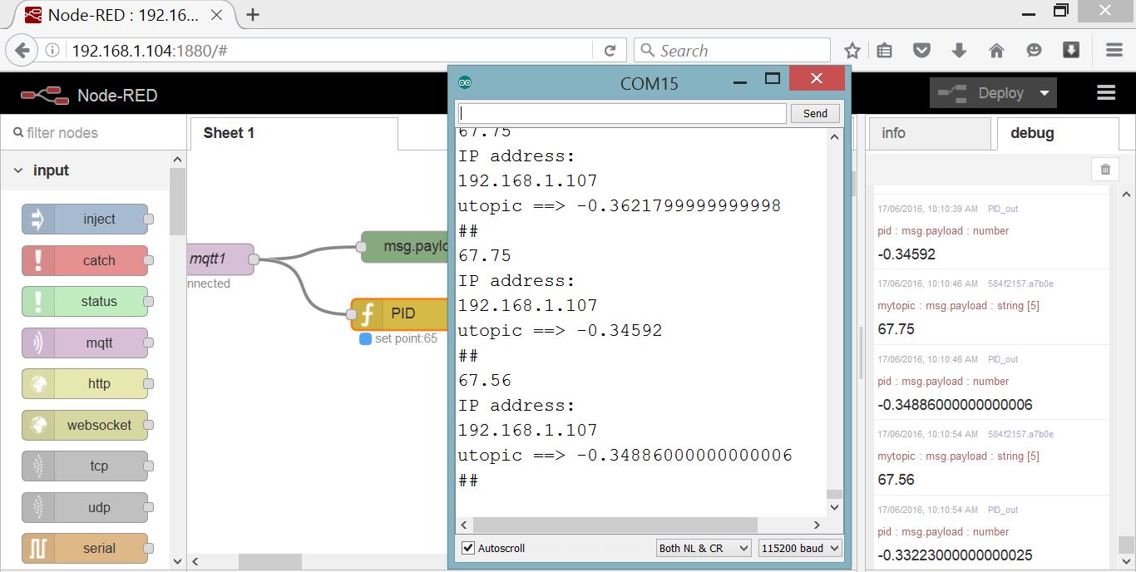This screenshot has height=572, width=1136.
Task: Open the Node-RED main menu icon
Action: pos(1106,93)
